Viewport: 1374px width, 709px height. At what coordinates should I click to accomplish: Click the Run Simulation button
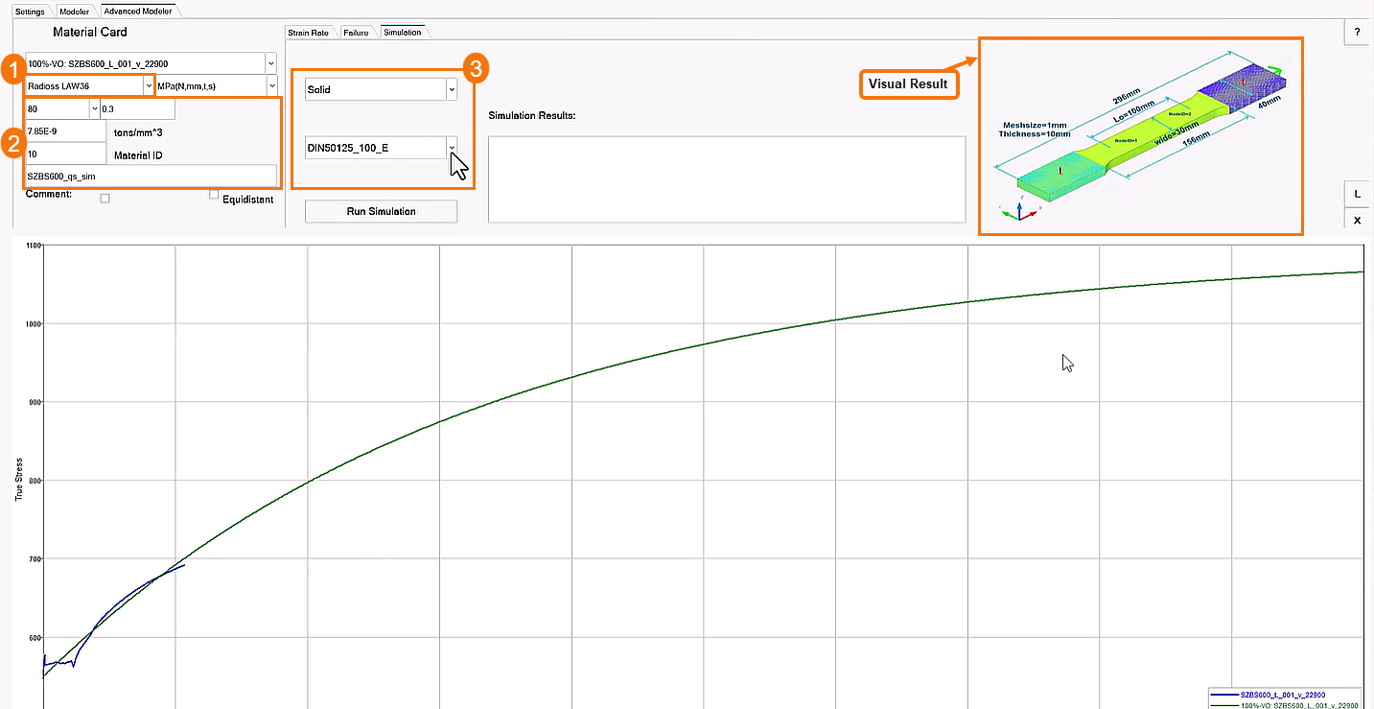pyautogui.click(x=381, y=210)
